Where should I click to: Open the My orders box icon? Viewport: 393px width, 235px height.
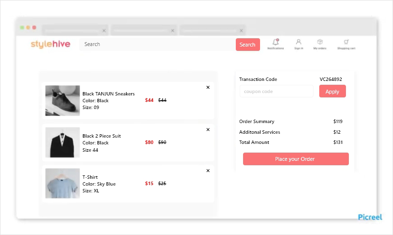click(x=320, y=42)
